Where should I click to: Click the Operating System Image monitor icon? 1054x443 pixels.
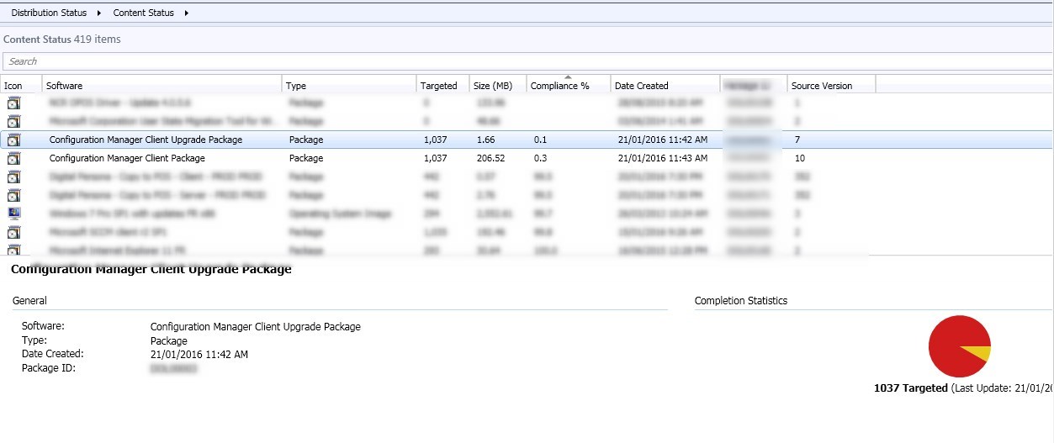tap(13, 214)
